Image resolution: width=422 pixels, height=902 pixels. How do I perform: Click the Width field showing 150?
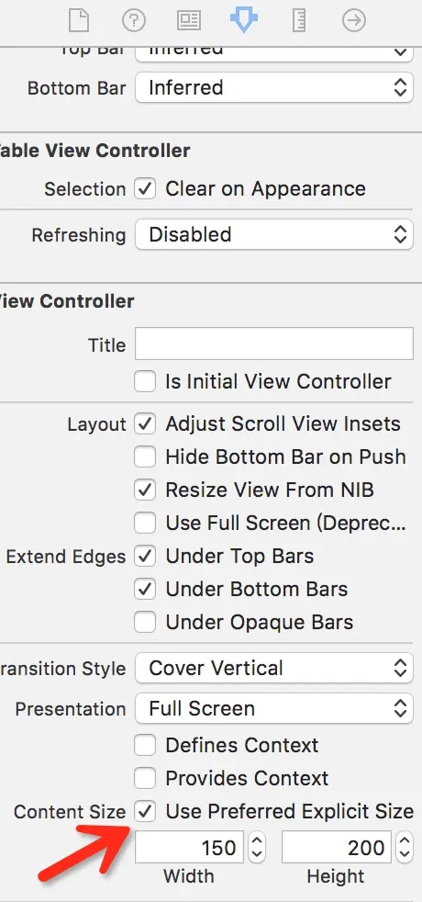[x=190, y=847]
